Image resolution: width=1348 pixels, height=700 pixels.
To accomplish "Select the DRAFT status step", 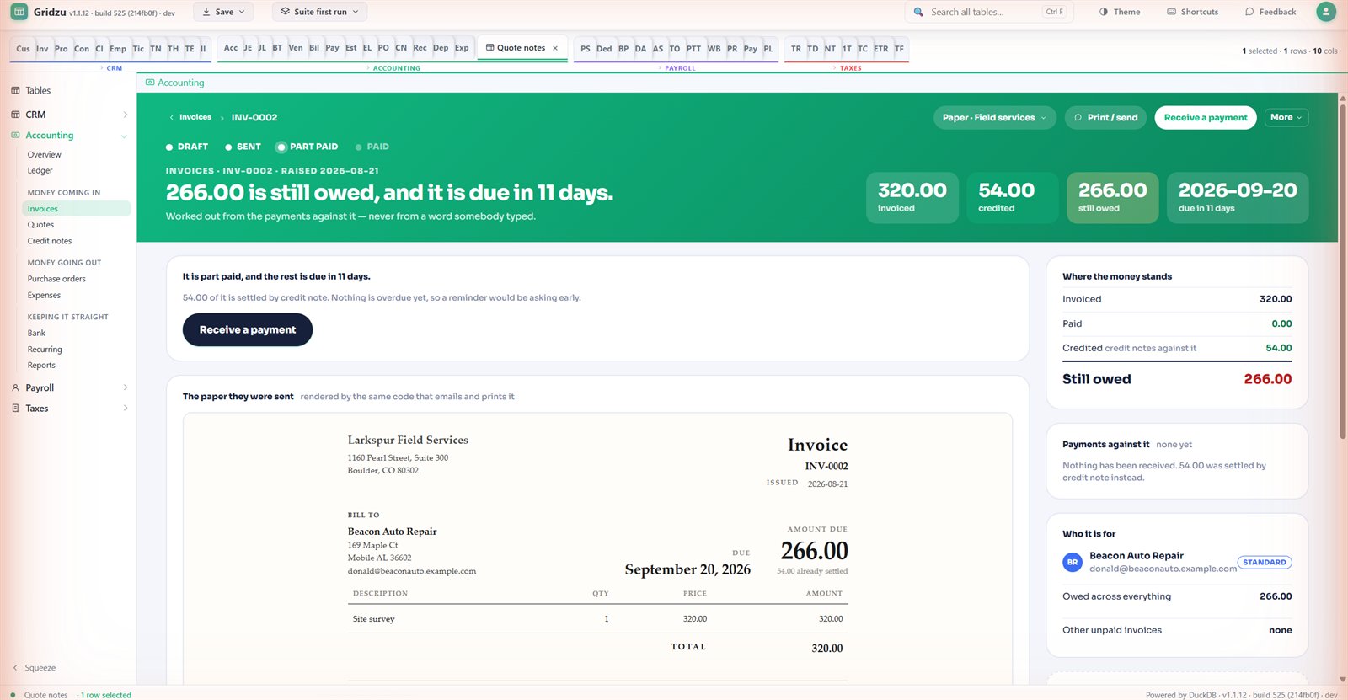I will (x=187, y=147).
